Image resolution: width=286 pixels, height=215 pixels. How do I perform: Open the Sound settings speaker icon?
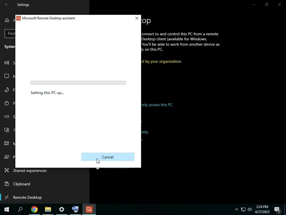coord(7,63)
